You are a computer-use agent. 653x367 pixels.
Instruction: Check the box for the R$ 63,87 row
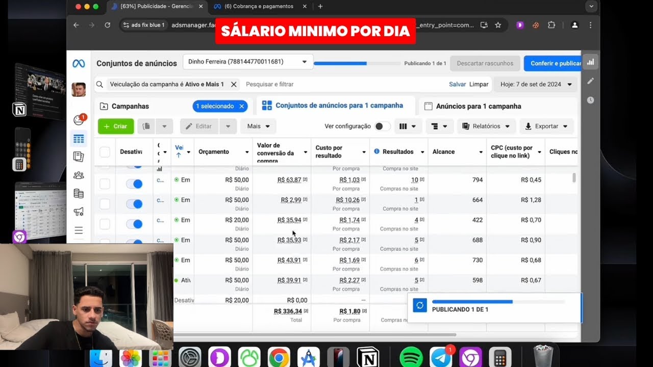(x=105, y=184)
